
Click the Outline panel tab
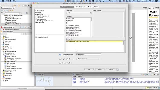coord(39,74)
